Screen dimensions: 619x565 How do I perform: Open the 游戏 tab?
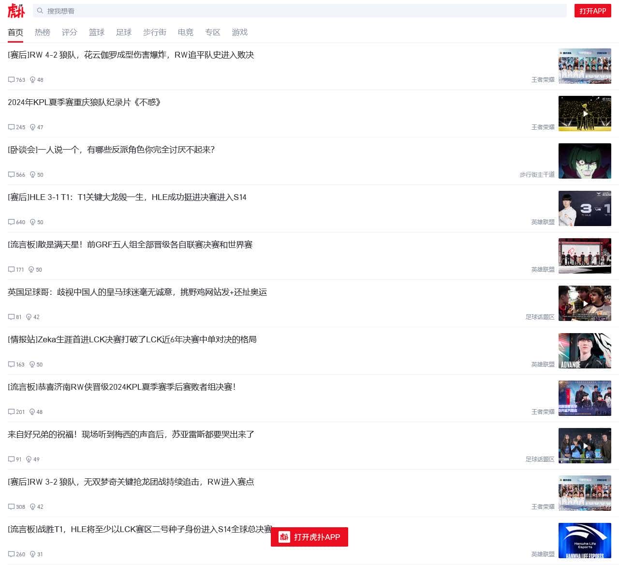[x=240, y=32]
